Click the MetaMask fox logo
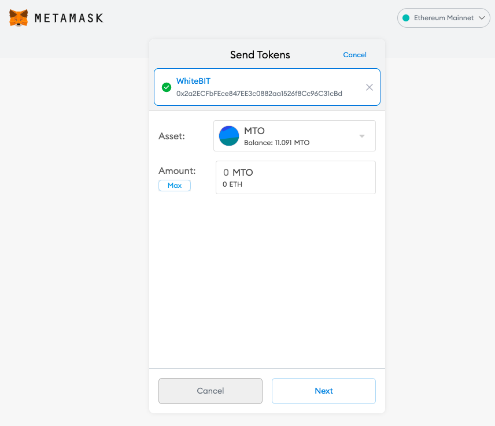The image size is (495, 426). 19,18
